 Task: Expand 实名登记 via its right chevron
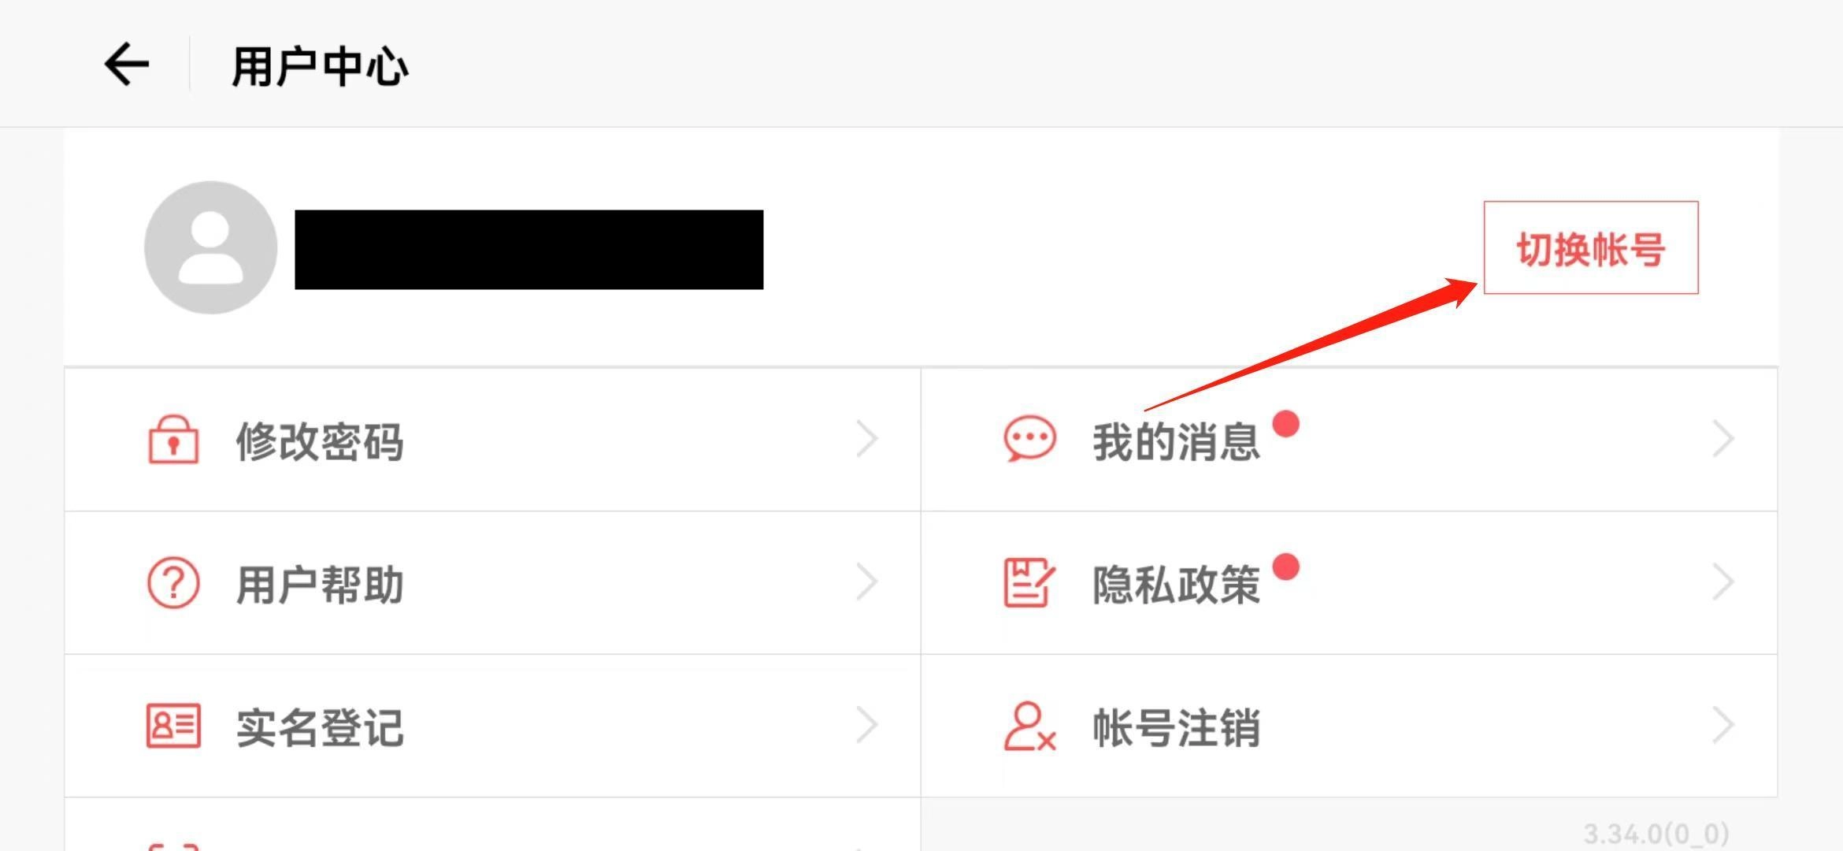(x=867, y=726)
